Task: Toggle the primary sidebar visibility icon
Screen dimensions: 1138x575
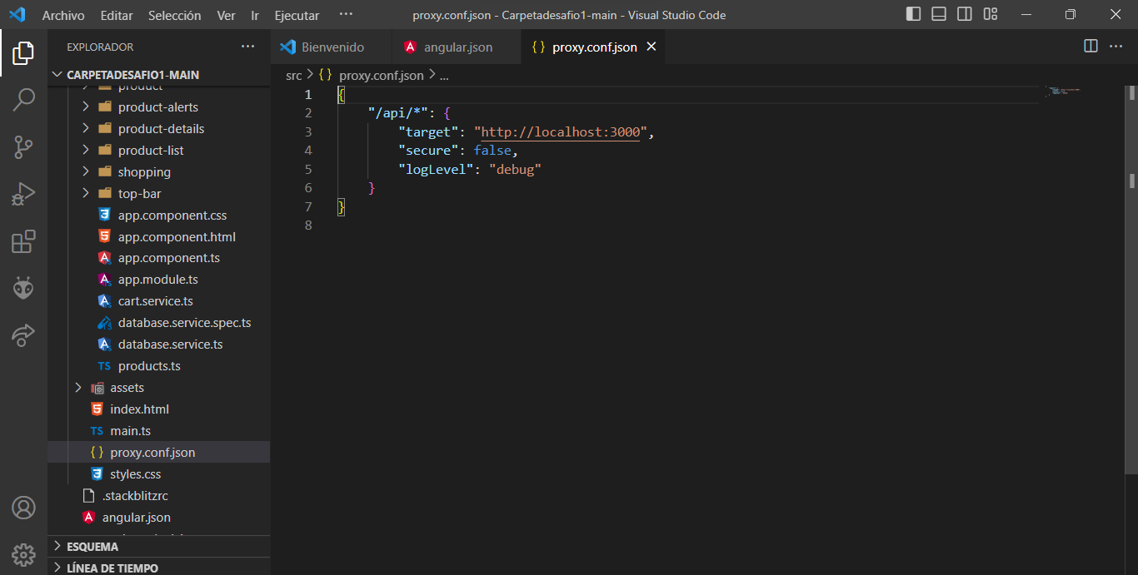Action: click(913, 14)
